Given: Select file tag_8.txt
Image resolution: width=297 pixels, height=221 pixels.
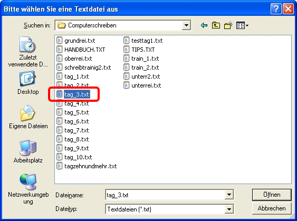Looking at the screenshot, I should click(x=73, y=139).
